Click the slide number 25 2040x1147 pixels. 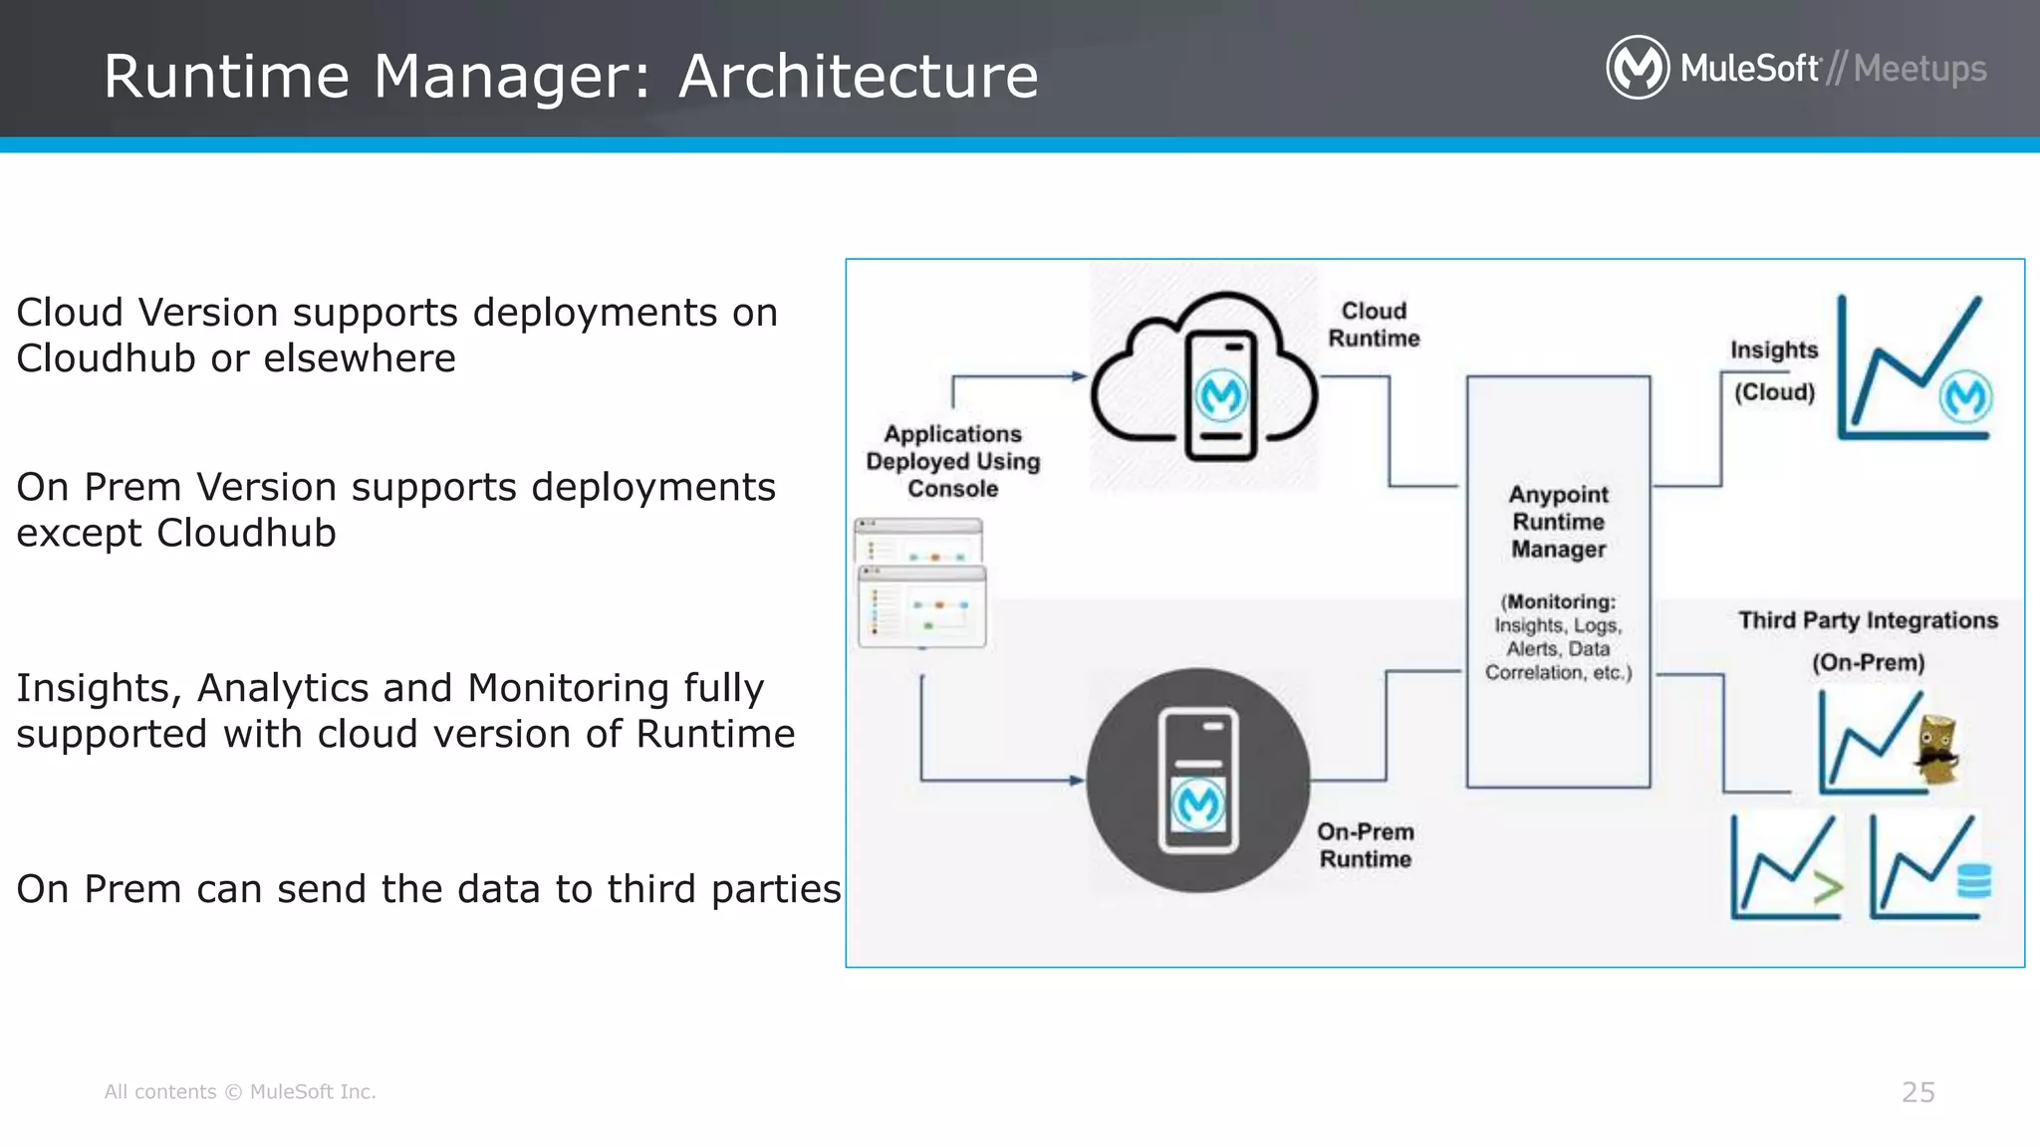pyautogui.click(x=1917, y=1092)
